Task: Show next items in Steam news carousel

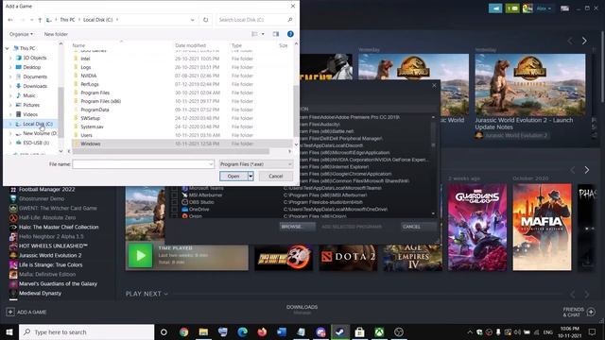Action: click(x=584, y=41)
